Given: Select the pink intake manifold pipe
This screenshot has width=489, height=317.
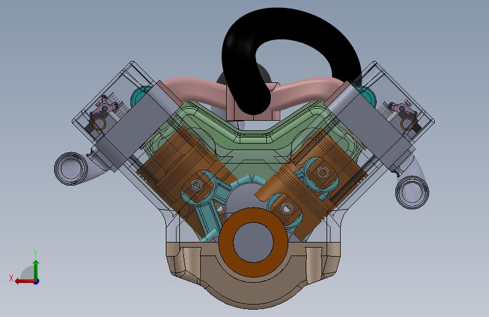Looking at the screenshot, I should [x=200, y=90].
